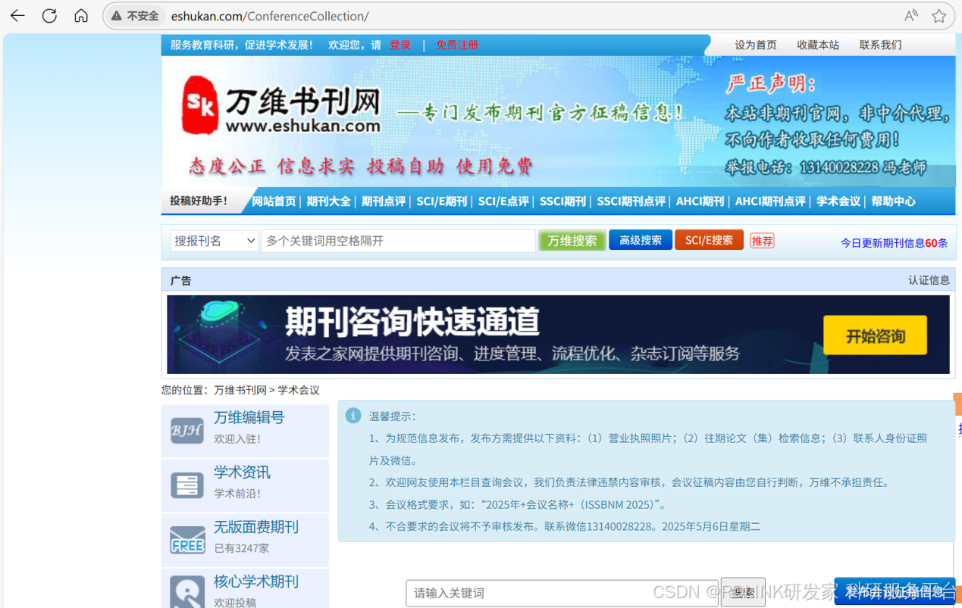Image resolution: width=962 pixels, height=608 pixels.
Task: Click the 联系我们 link
Action: (880, 45)
